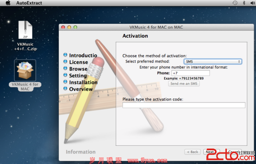Click the bold 'Phone:' field label
Viewport: 256px width, 164px height.
coord(163,73)
